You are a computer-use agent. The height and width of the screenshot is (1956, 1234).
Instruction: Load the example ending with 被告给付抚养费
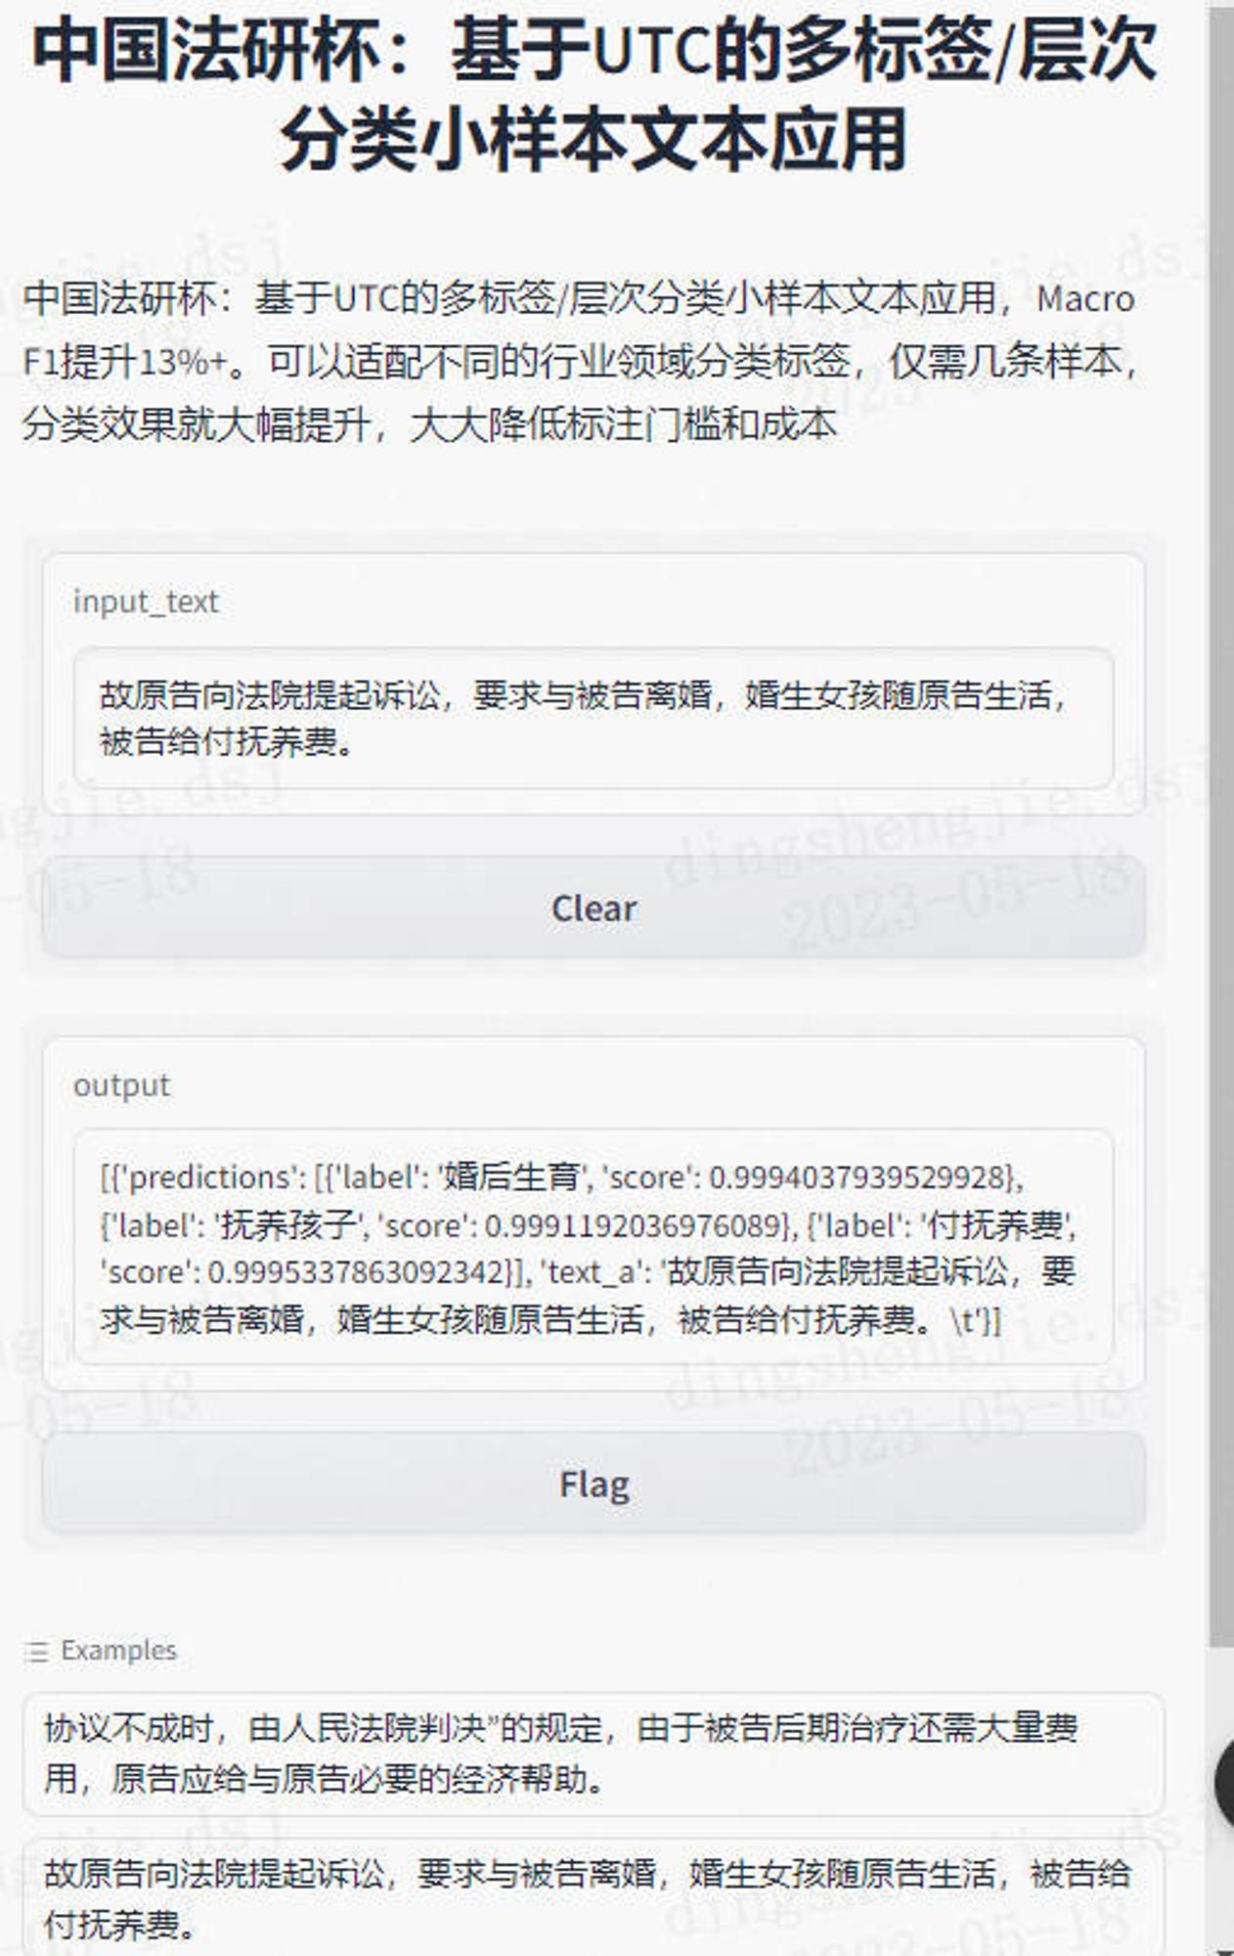[594, 1897]
